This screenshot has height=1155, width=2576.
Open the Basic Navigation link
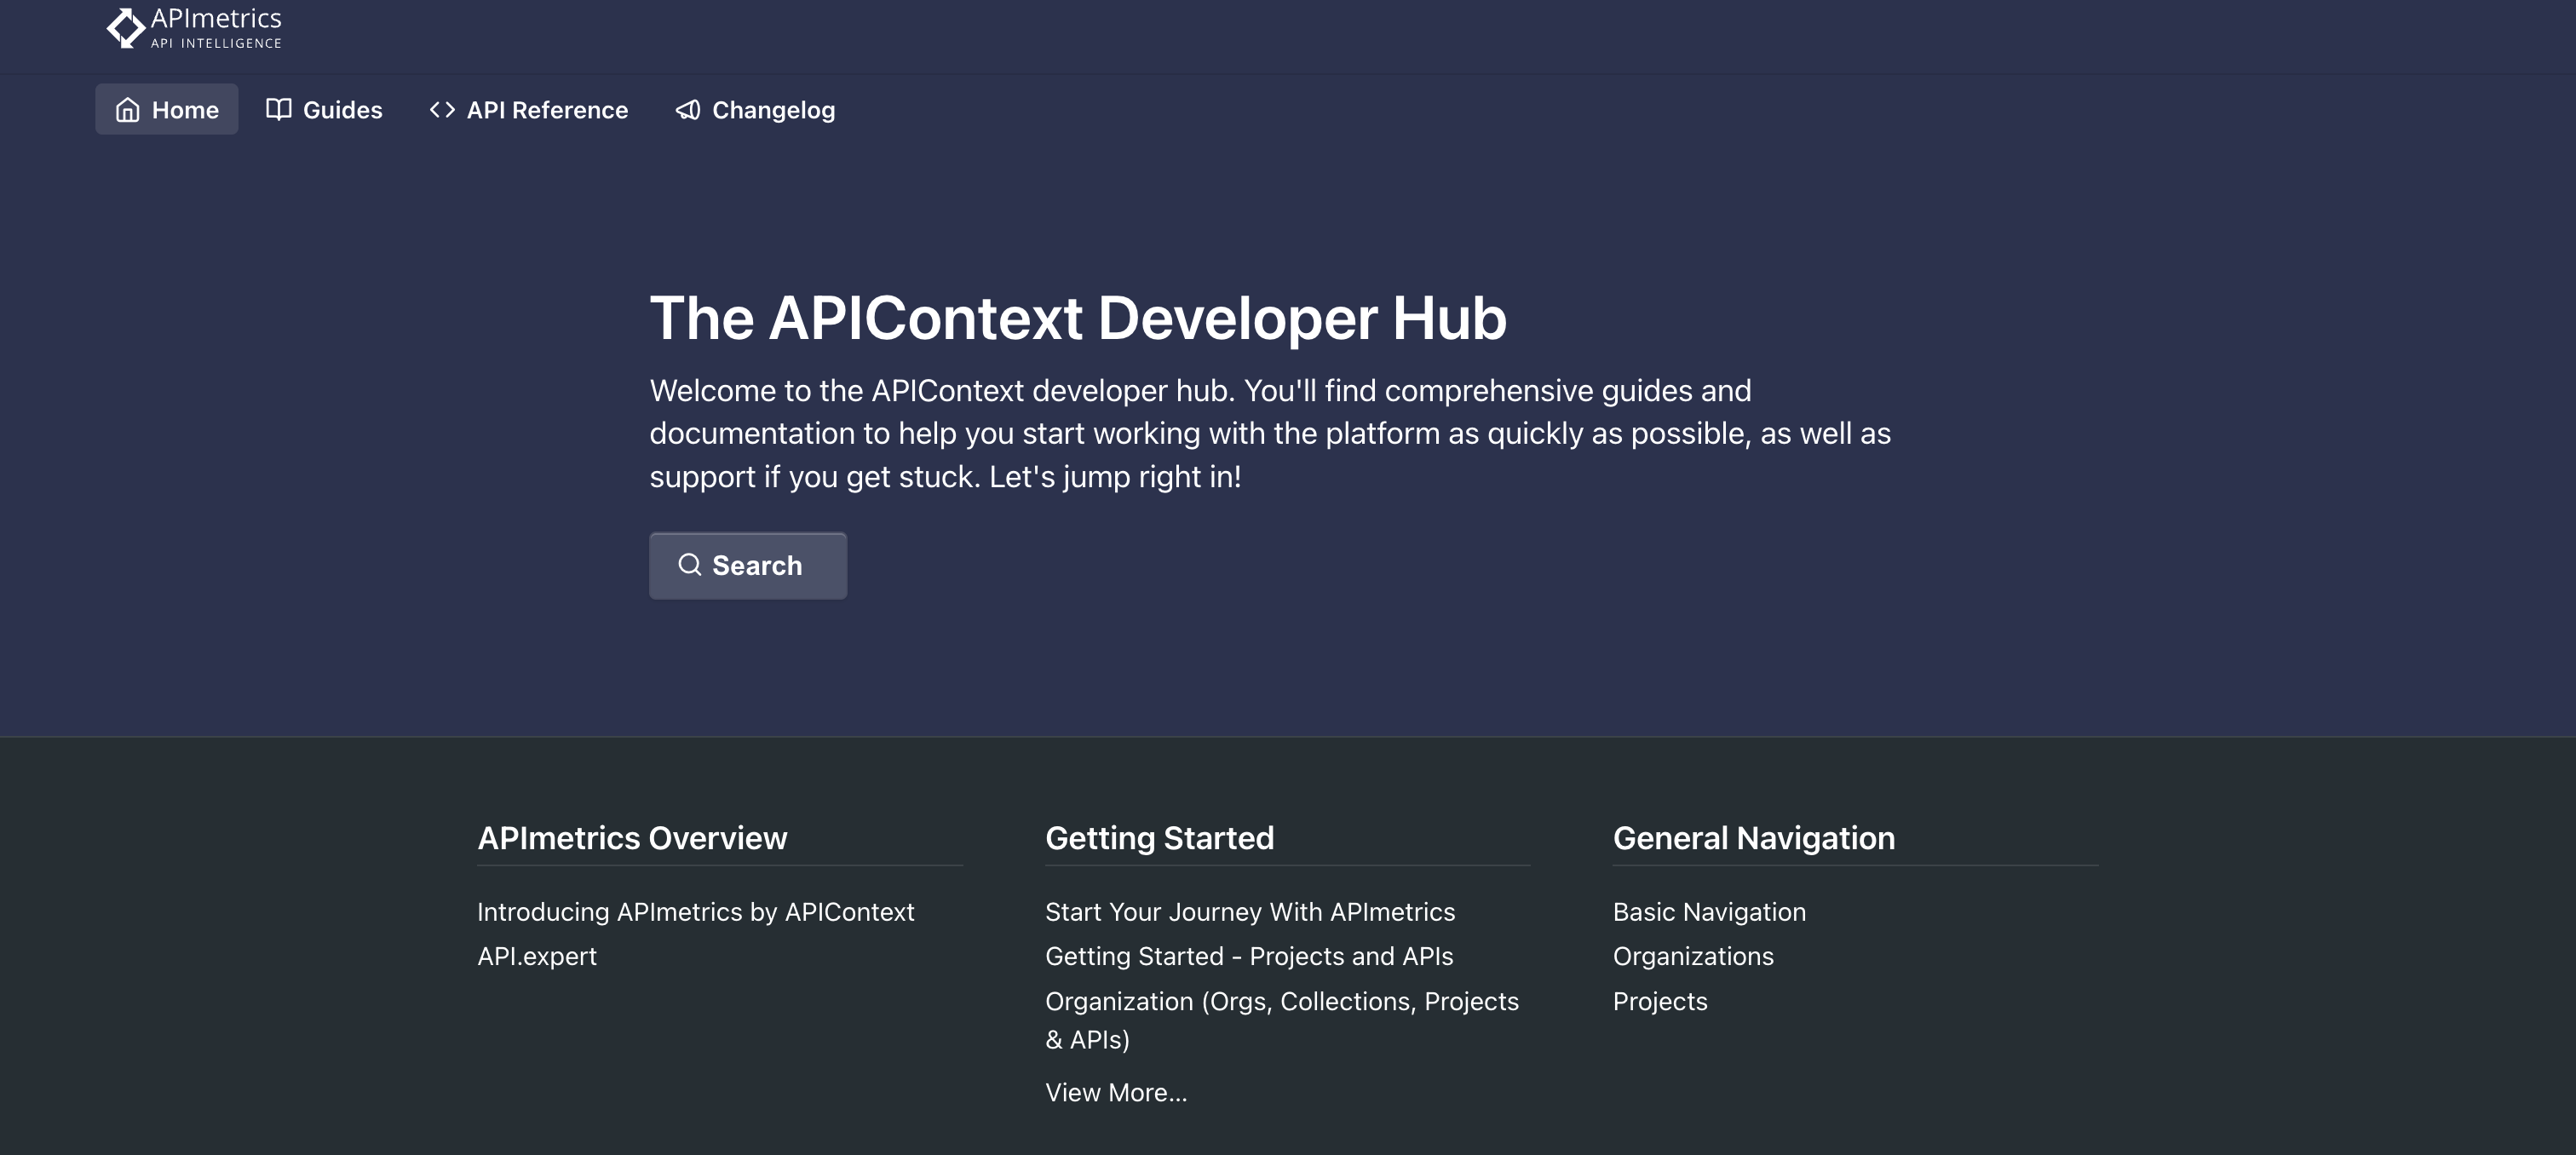tap(1708, 912)
